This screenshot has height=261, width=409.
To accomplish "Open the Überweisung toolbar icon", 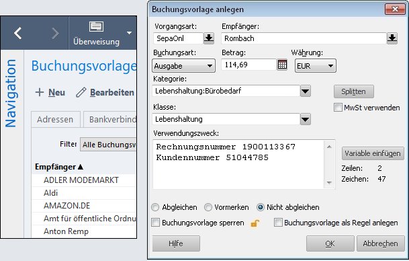I will pos(96,27).
